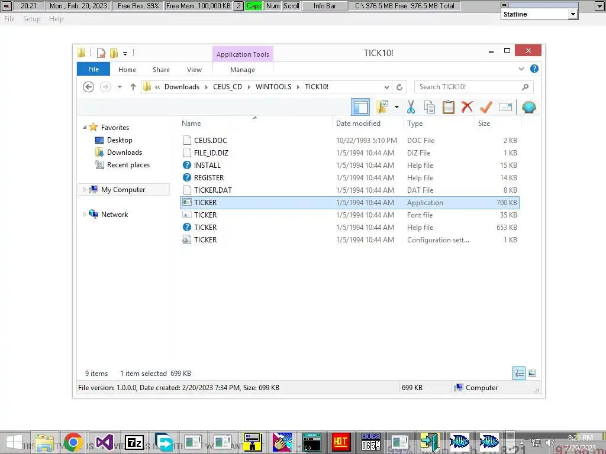Viewport: 606px width, 454px height.
Task: Toggle the Scroll indicator in Statline
Action: tap(291, 6)
